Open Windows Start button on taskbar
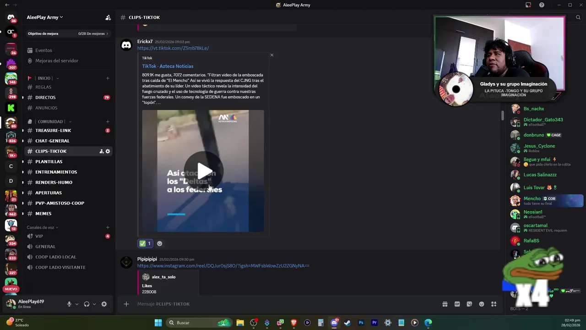 [158, 323]
